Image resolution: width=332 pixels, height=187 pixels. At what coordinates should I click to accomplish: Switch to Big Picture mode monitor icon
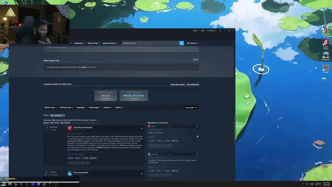220,31
